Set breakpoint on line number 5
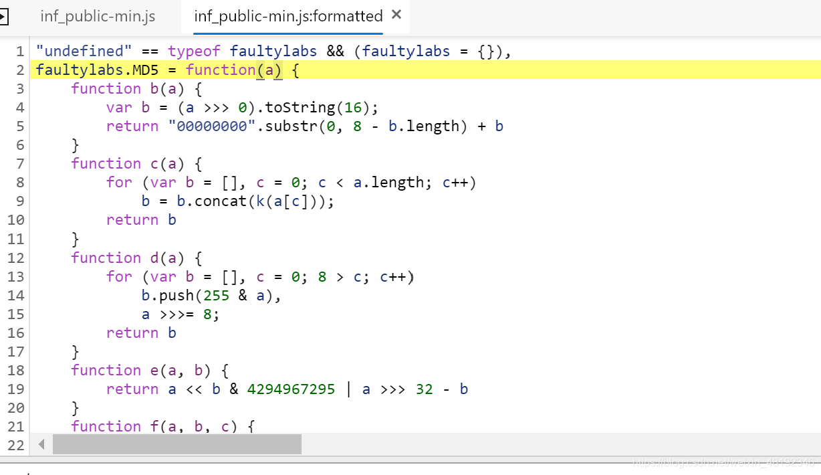The image size is (821, 475). 20,126
